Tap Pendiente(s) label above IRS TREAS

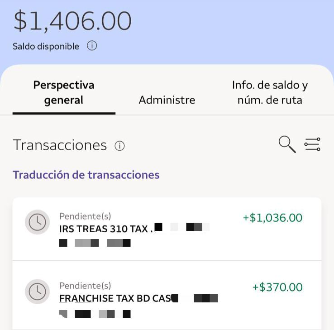[x=85, y=216]
